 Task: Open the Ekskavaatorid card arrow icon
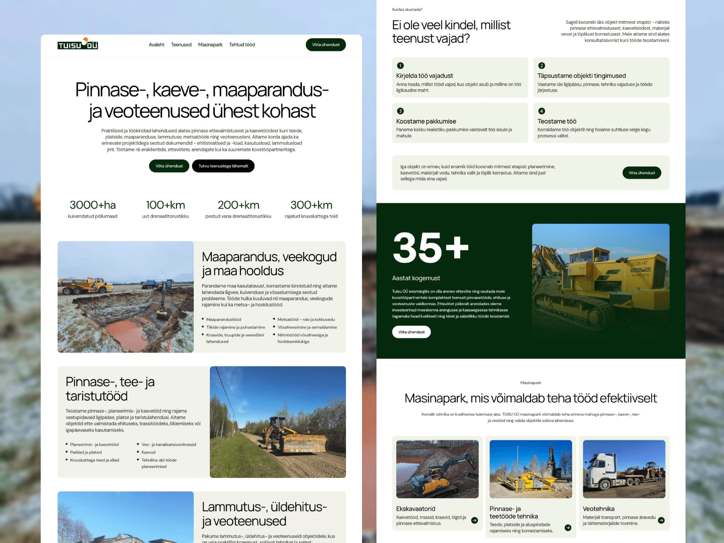pos(475,520)
